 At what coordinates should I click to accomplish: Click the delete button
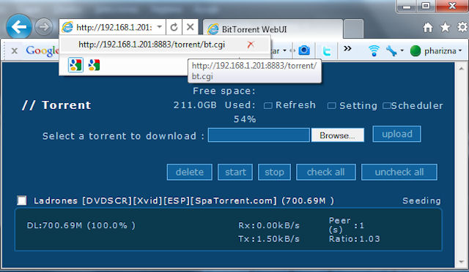(x=190, y=172)
